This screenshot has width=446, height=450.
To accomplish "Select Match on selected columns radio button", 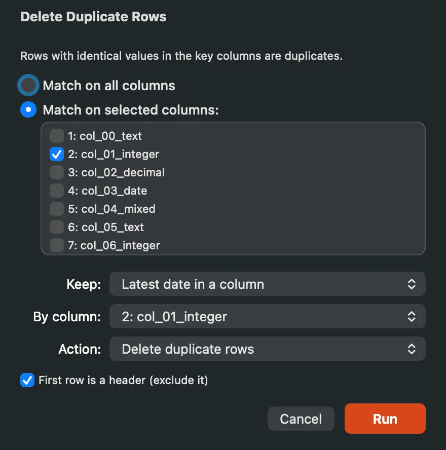I will 28,109.
